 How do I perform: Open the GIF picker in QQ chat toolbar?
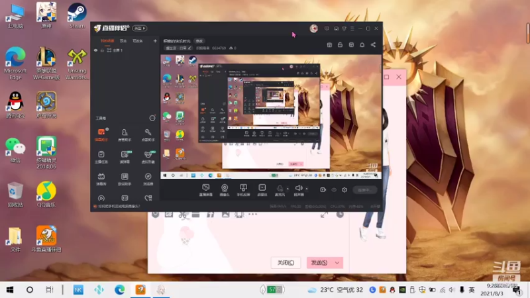coord(169,215)
